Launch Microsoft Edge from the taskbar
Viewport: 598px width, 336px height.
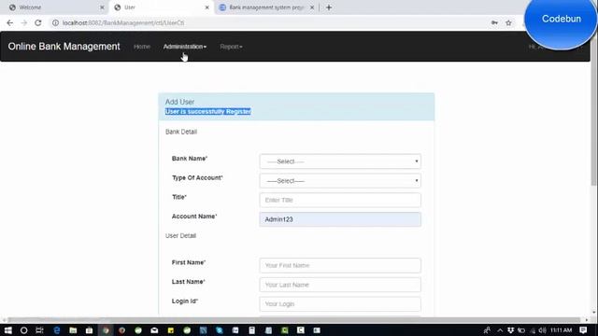click(57, 330)
